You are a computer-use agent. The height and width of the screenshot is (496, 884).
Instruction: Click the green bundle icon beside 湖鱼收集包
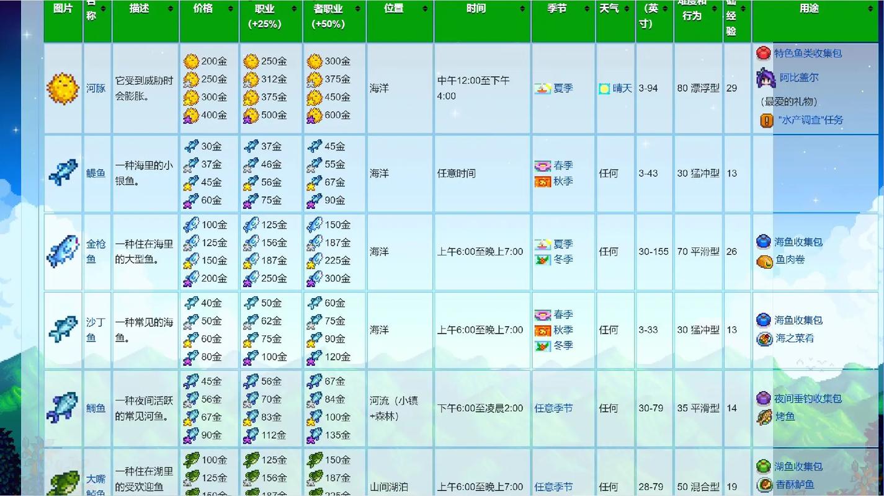[764, 466]
